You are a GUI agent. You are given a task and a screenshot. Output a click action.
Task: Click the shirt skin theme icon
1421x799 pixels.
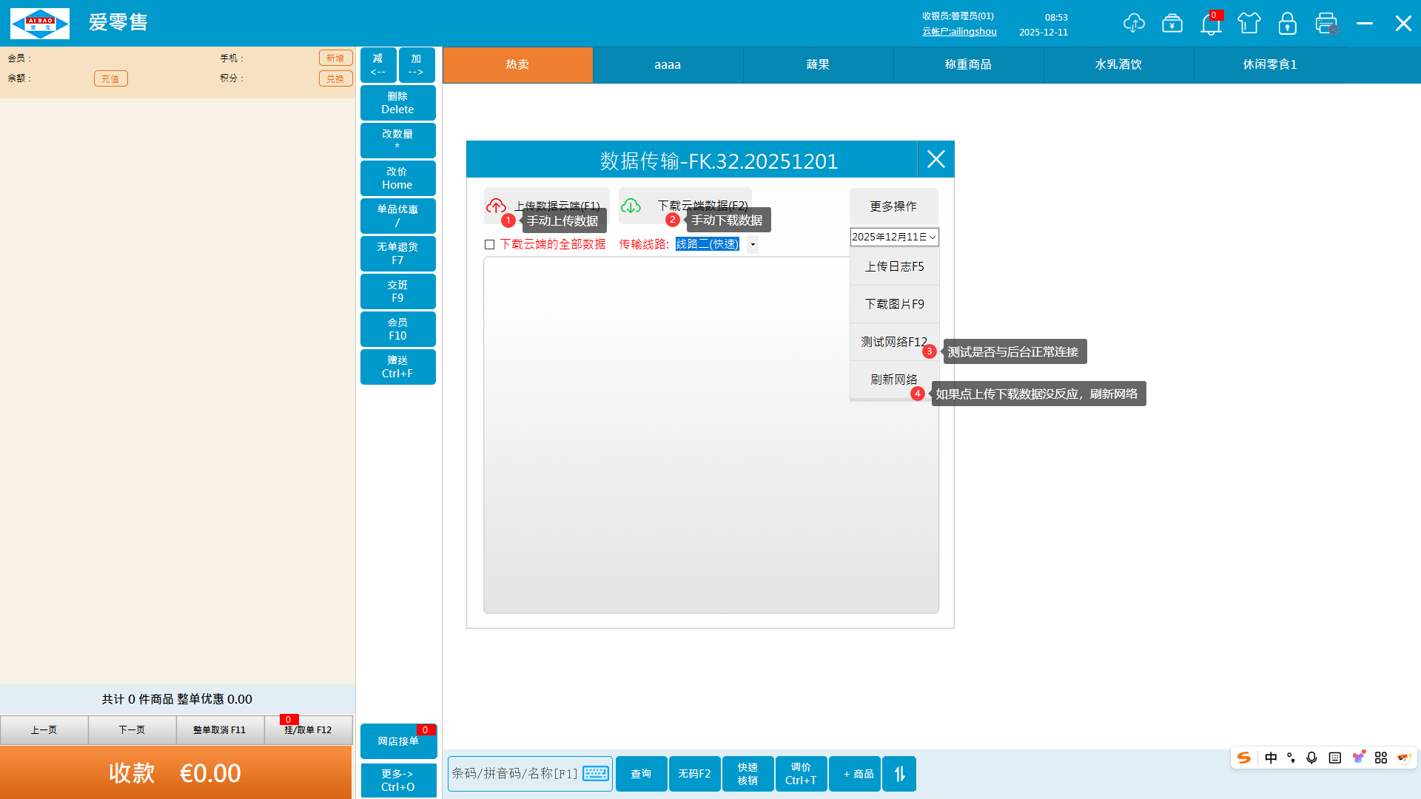point(1249,23)
